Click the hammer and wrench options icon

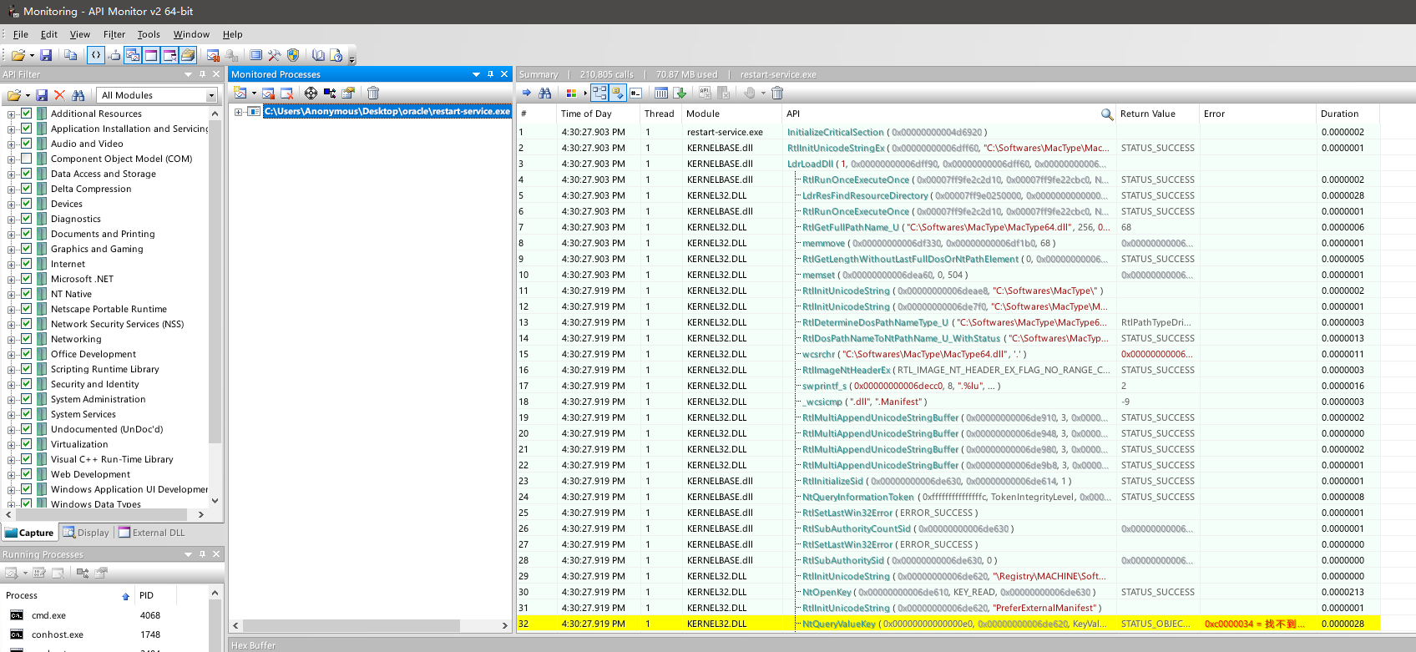274,55
